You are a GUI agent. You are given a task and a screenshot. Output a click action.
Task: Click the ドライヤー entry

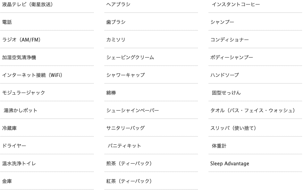pyautogui.click(x=14, y=146)
